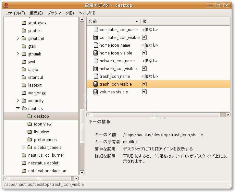This screenshot has height=192, width=235.
Task: Toggle the network_icon_visible checkbox
Action: [x=144, y=68]
